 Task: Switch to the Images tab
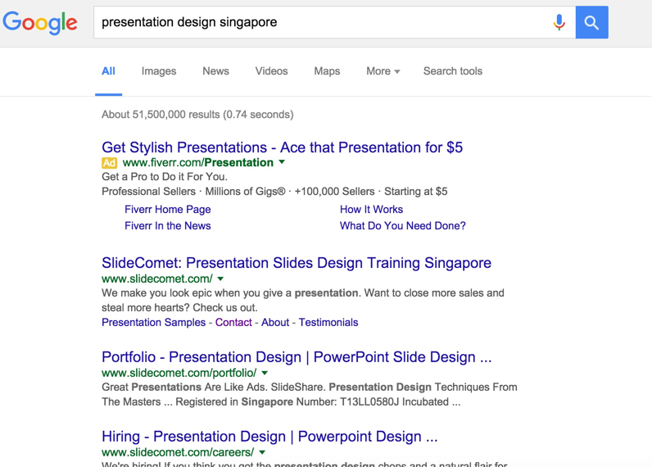(159, 71)
